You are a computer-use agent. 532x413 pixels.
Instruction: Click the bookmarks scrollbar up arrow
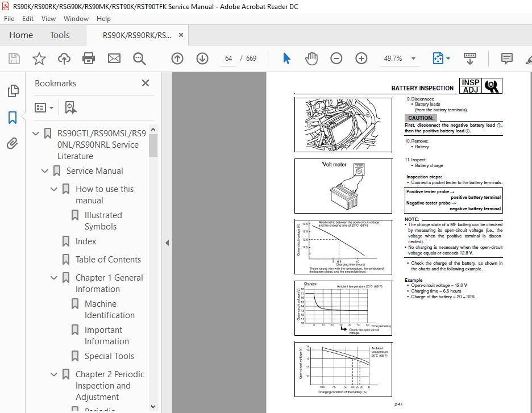[x=153, y=130]
